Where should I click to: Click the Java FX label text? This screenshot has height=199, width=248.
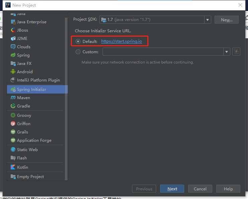click(24, 64)
